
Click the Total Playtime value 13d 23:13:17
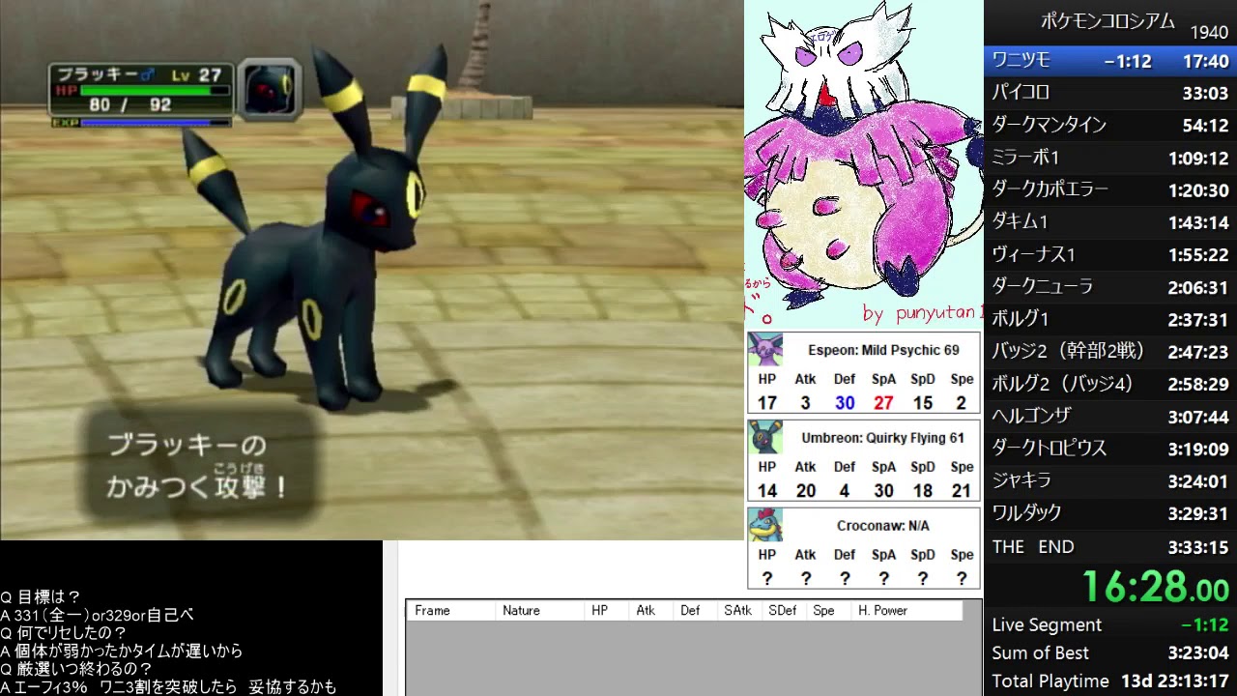coord(1175,681)
